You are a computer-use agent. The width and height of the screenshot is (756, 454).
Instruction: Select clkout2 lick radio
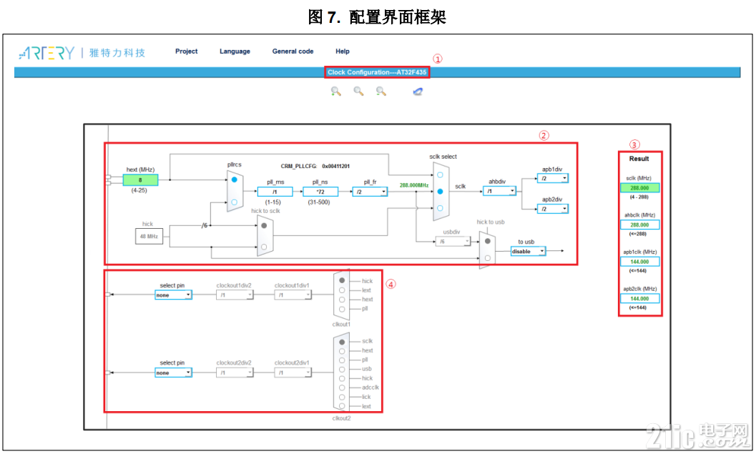342,397
